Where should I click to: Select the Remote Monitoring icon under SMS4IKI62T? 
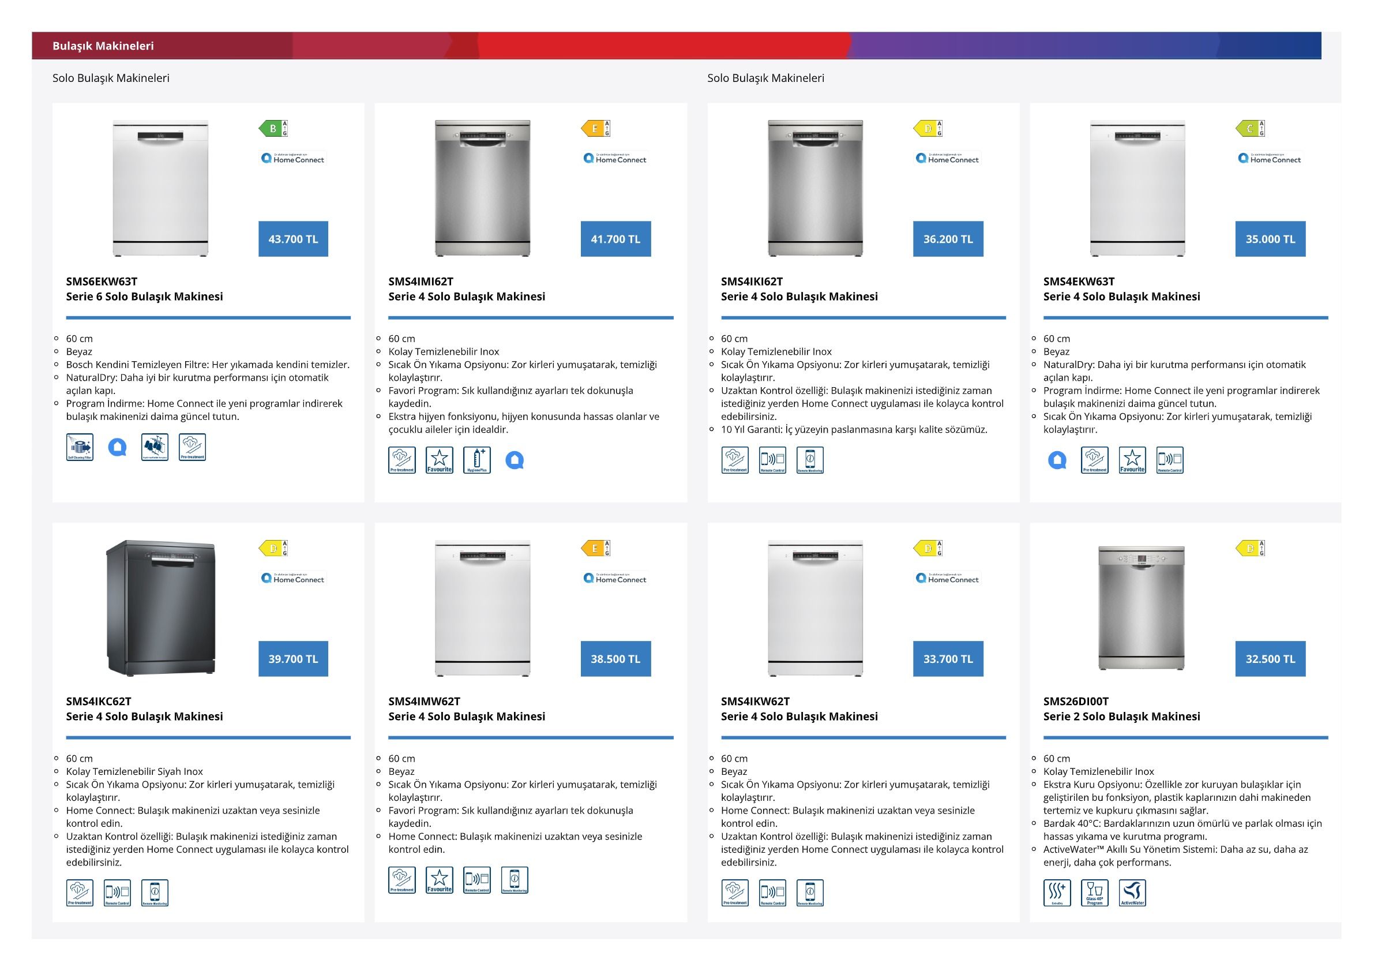810,460
